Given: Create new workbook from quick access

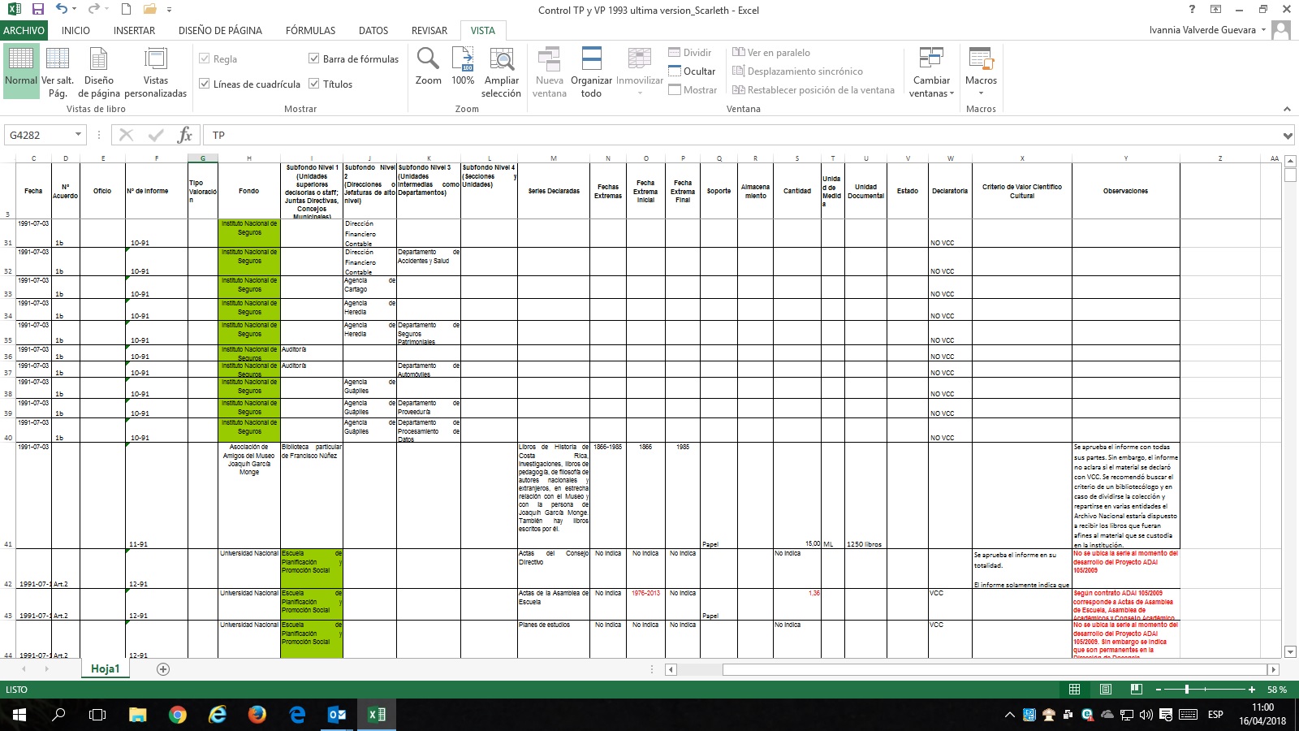Looking at the screenshot, I should 126,10.
